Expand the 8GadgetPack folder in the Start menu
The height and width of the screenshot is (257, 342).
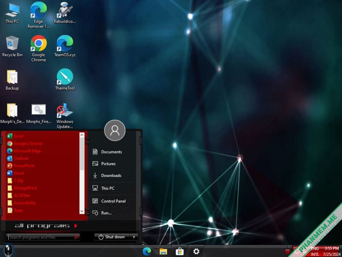tap(22, 188)
